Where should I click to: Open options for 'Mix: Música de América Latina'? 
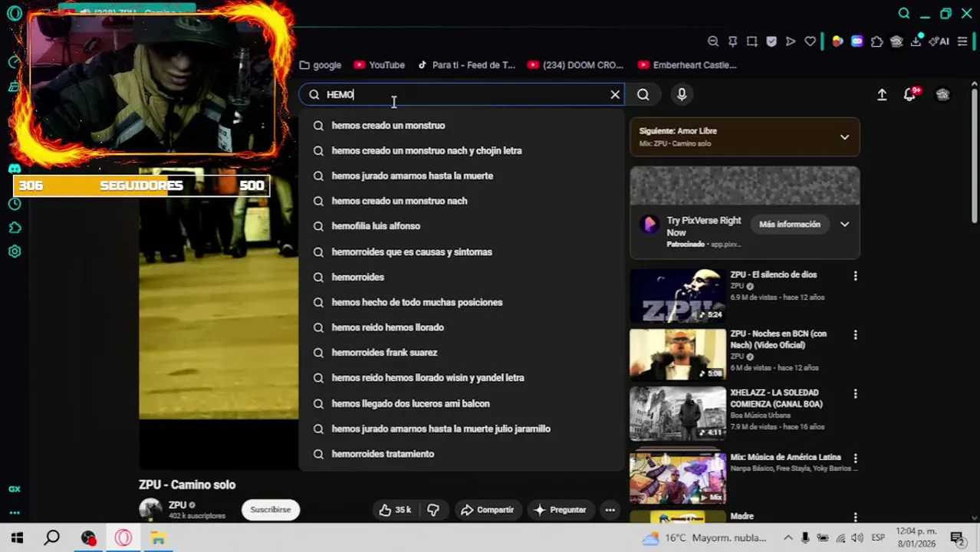[855, 458]
